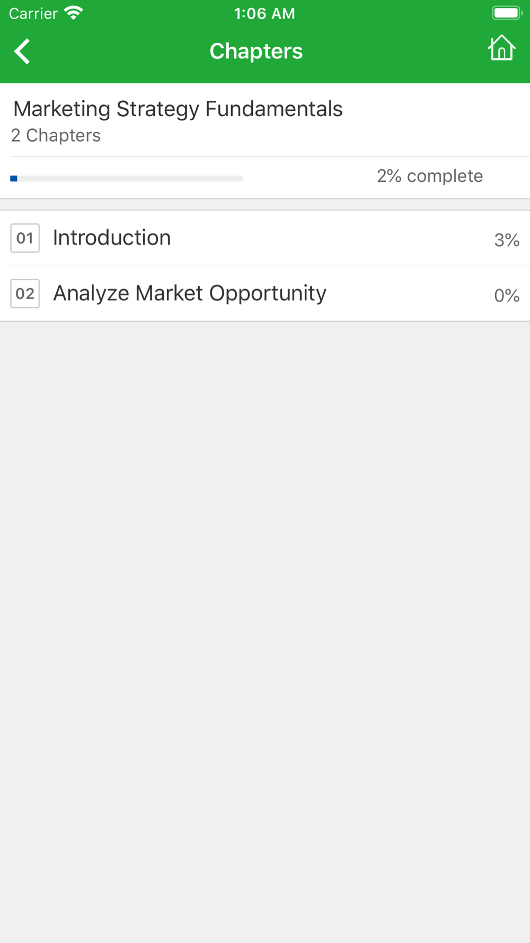
Task: Tap the Carrier status text
Action: pos(33,13)
